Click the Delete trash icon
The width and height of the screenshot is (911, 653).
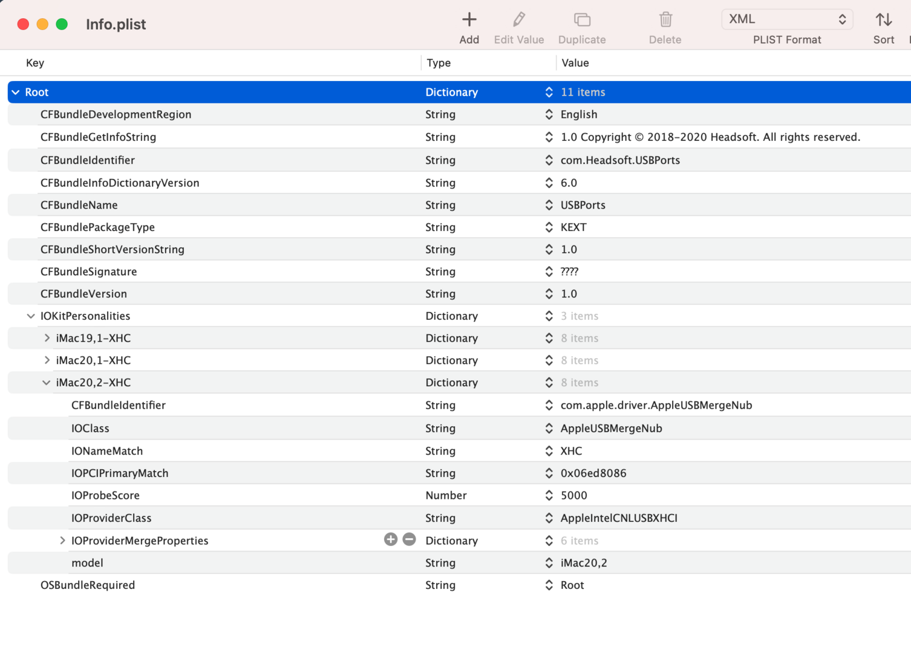tap(665, 20)
